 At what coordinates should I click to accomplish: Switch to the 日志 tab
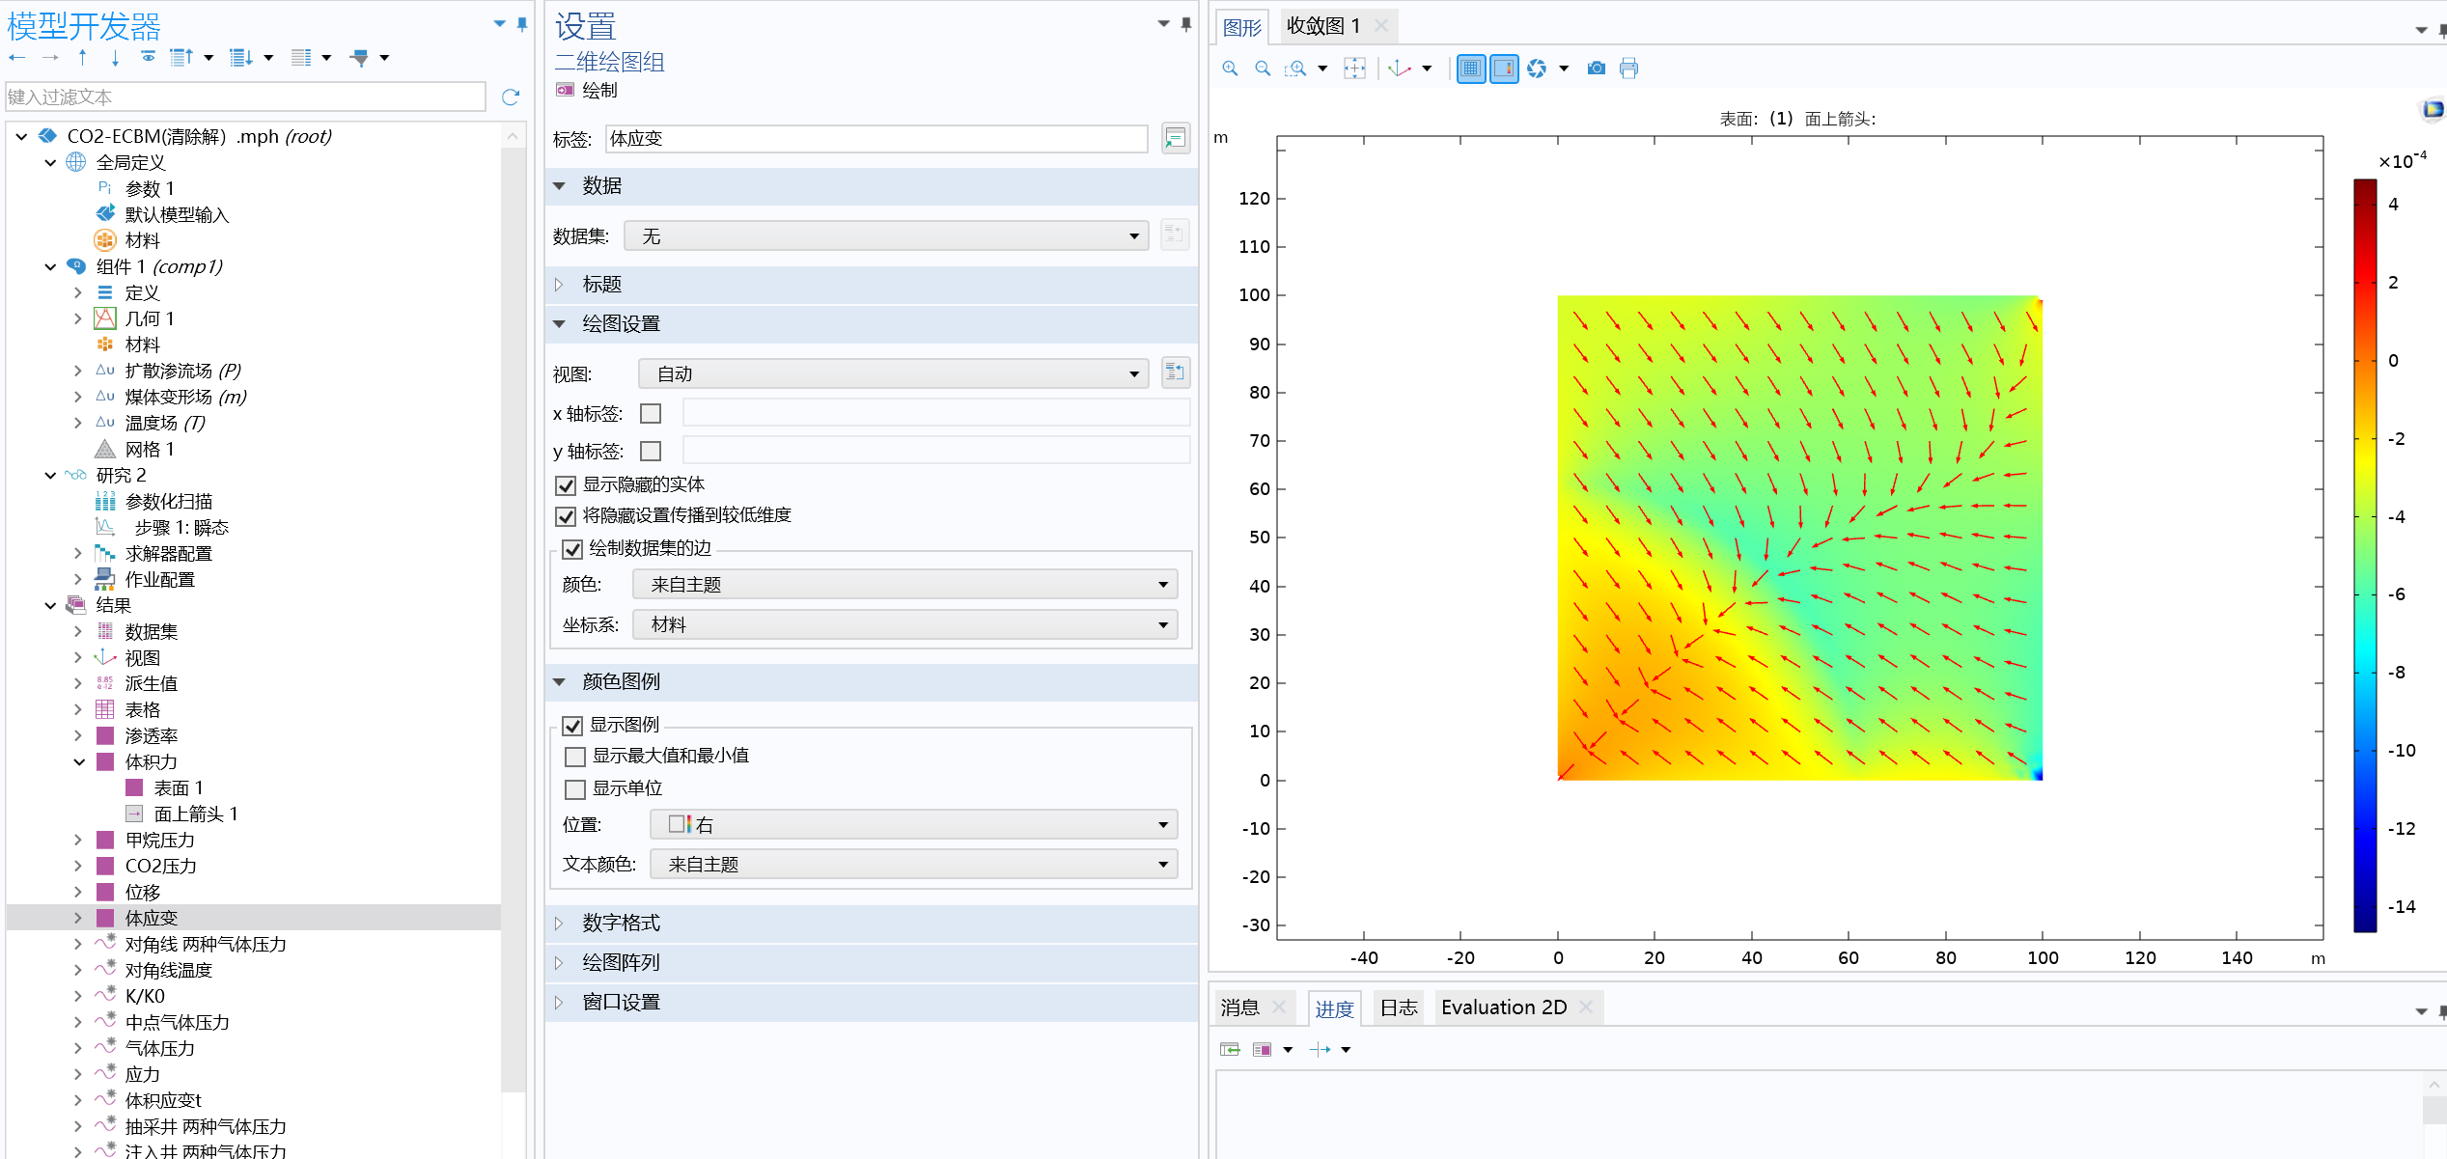pyautogui.click(x=1398, y=1007)
